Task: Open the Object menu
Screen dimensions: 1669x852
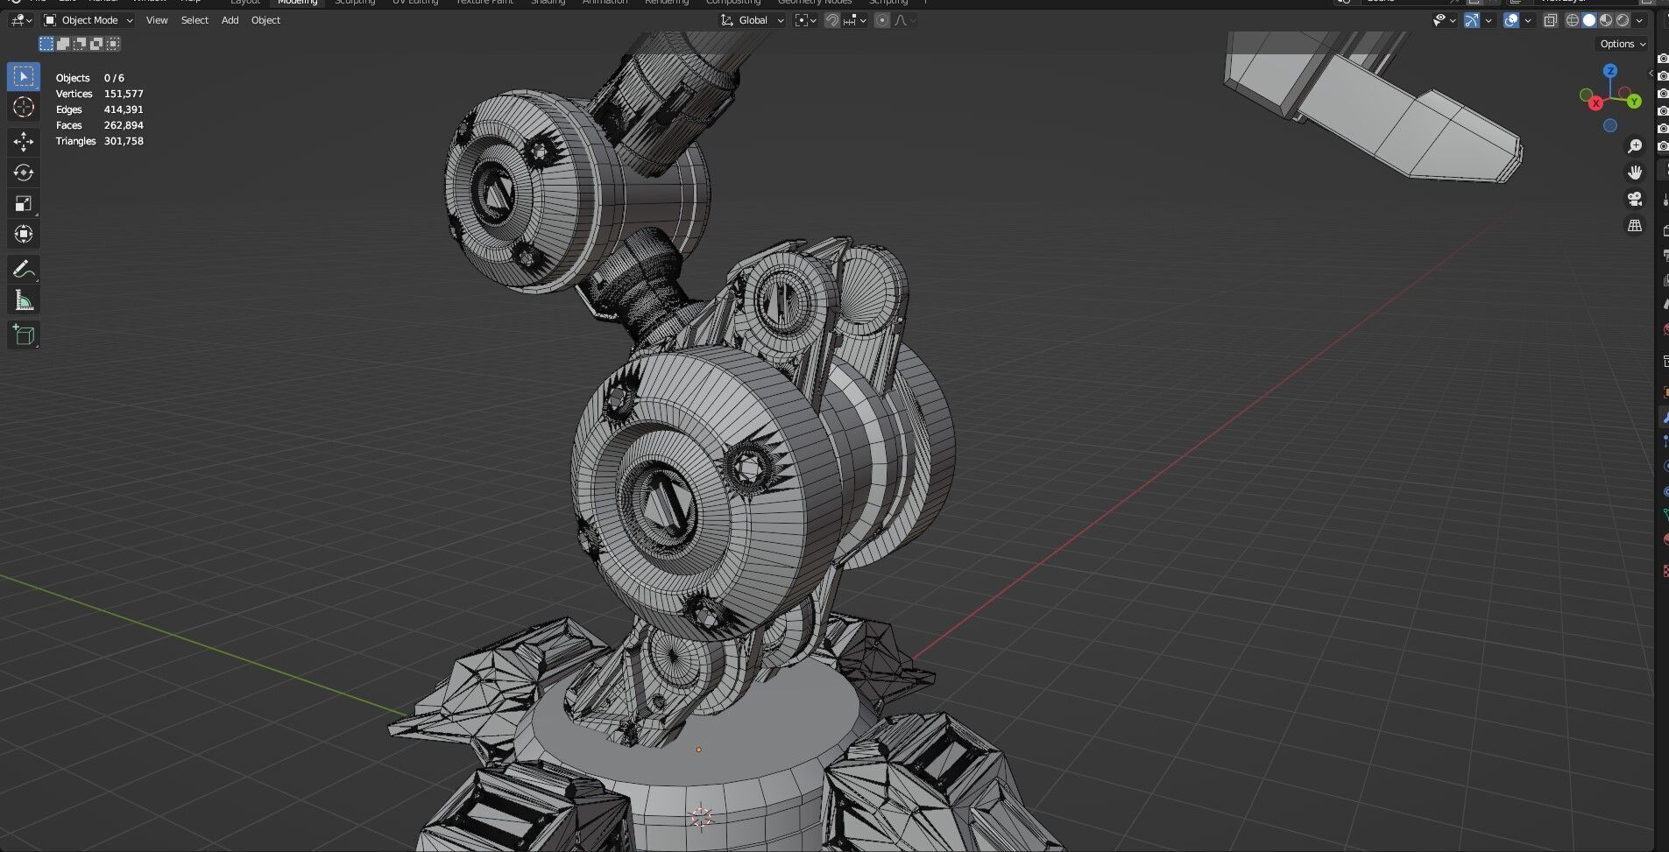Action: [265, 20]
